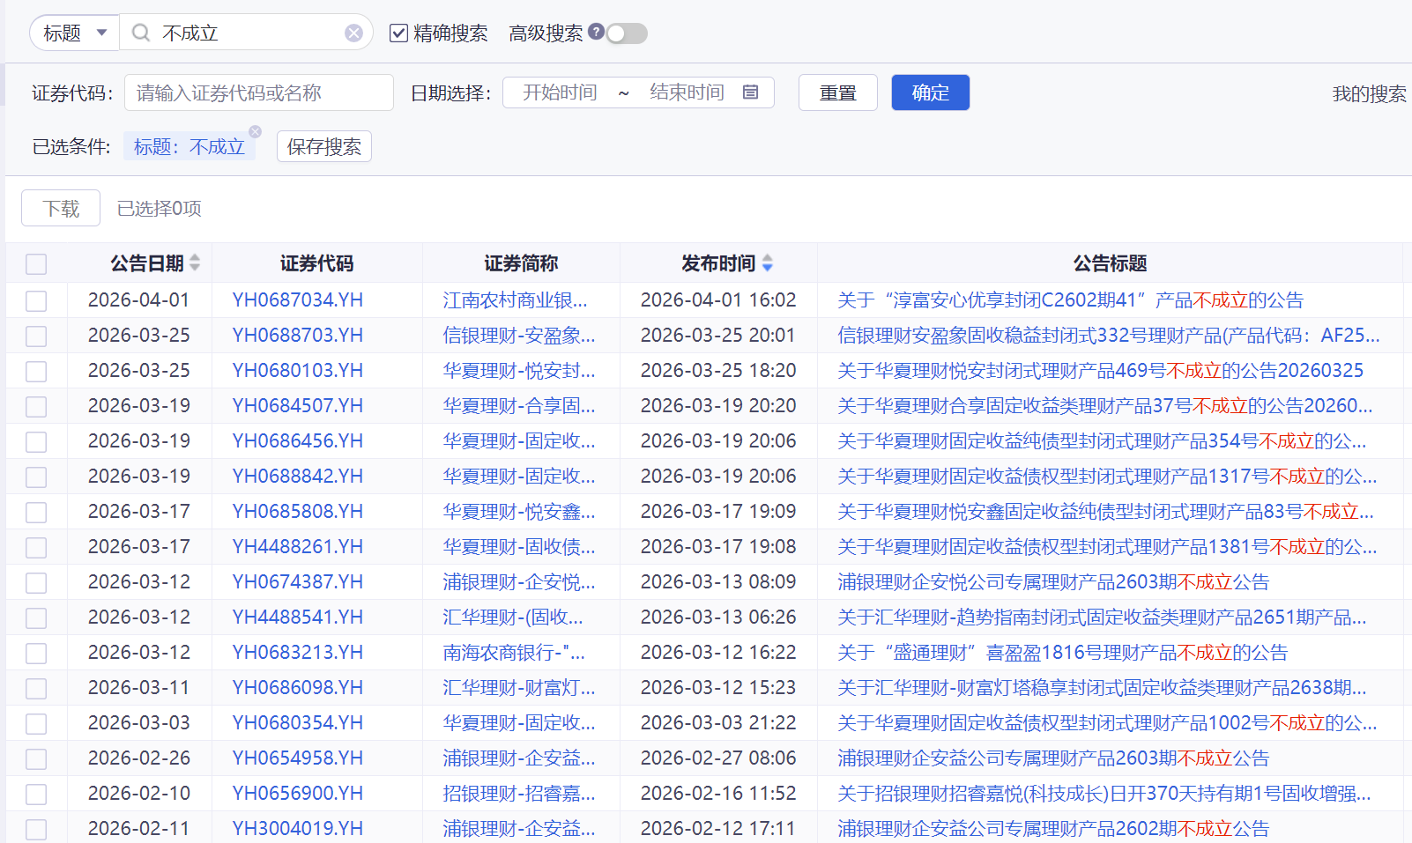Clear the search box with the X icon
The width and height of the screenshot is (1412, 843).
tap(354, 33)
